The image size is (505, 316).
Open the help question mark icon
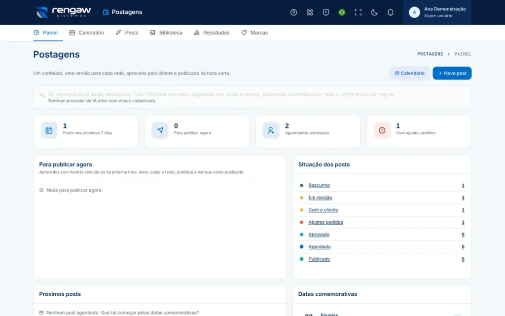293,12
